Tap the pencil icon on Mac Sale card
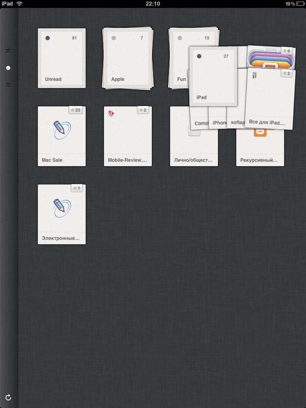This screenshot has width=306, height=408. point(62,129)
